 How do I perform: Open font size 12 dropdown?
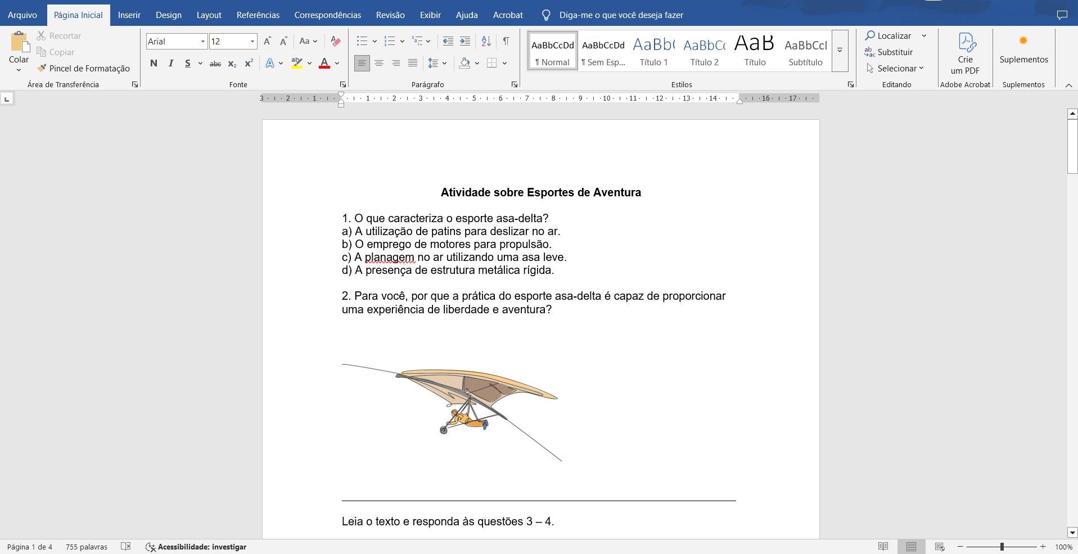(252, 41)
